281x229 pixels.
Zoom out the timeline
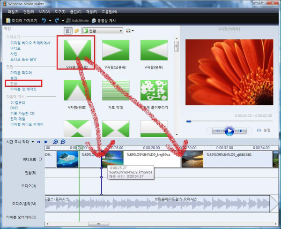point(63,142)
